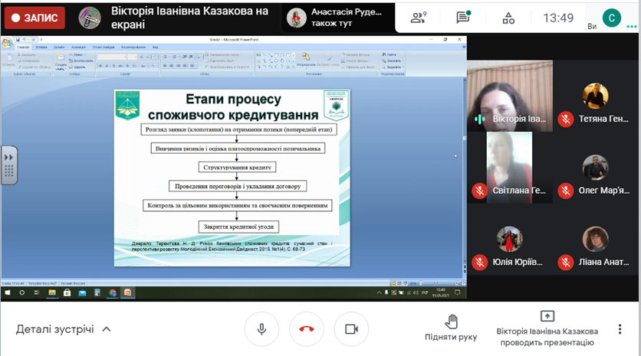The width and height of the screenshot is (641, 356).
Task: Click muted mic icon on Тетяна Ген... tile
Action: click(566, 119)
